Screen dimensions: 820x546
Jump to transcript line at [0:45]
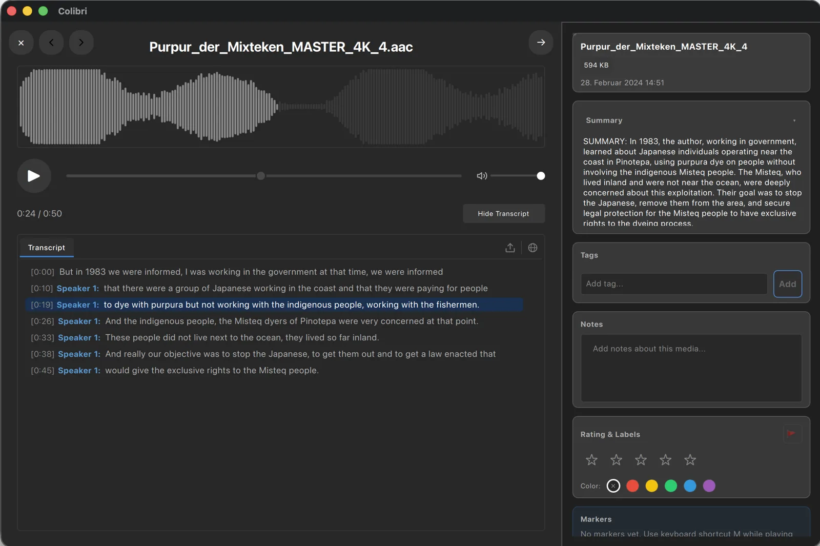click(274, 370)
